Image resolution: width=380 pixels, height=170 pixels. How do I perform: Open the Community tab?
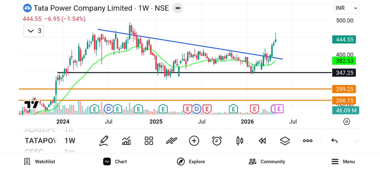(267, 161)
